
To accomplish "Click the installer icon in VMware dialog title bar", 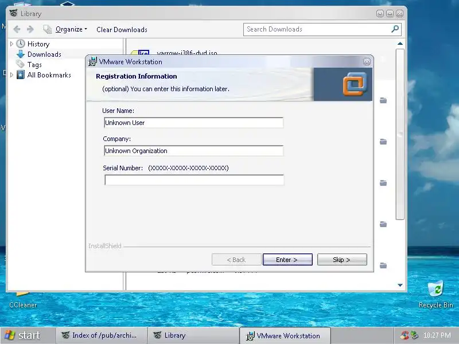I will 92,62.
